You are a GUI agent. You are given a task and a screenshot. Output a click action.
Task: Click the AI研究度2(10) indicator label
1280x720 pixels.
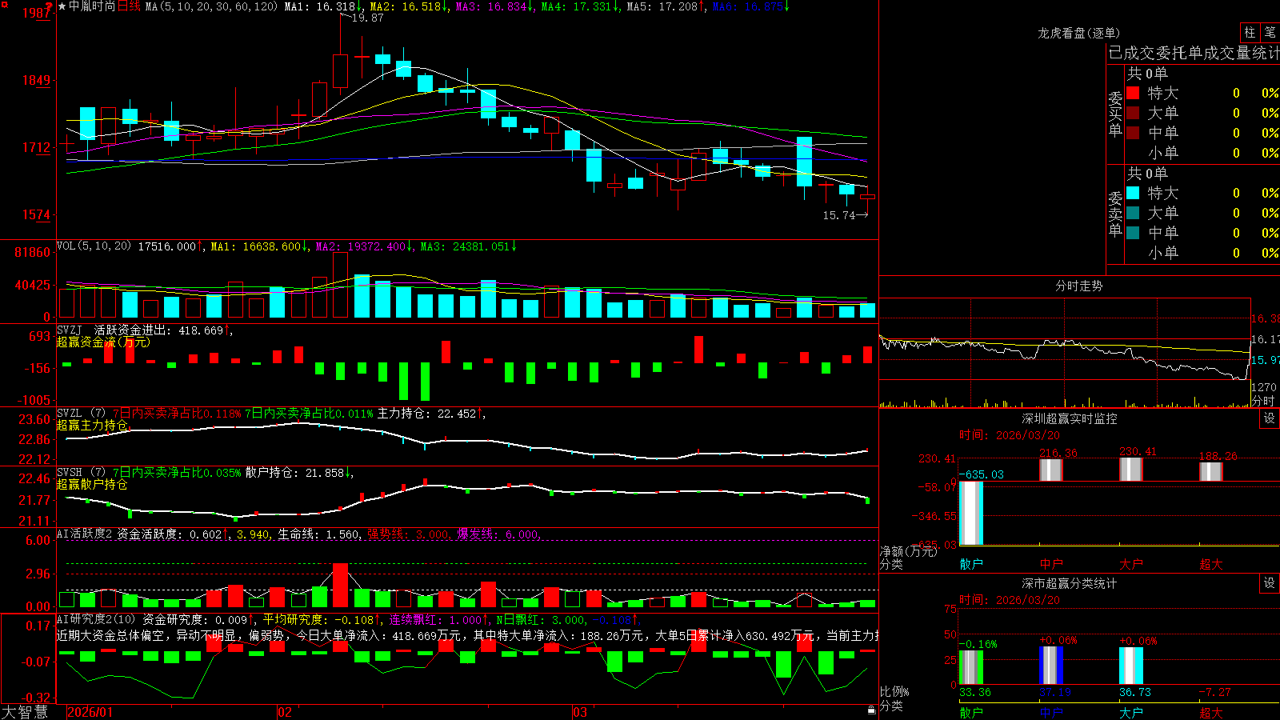pyautogui.click(x=96, y=619)
